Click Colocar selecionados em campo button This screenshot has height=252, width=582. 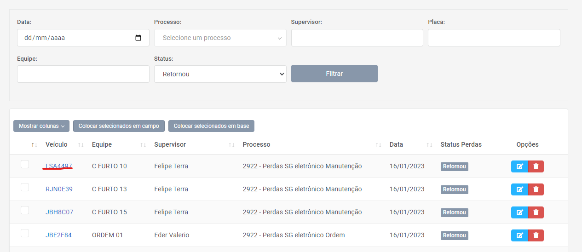point(119,126)
